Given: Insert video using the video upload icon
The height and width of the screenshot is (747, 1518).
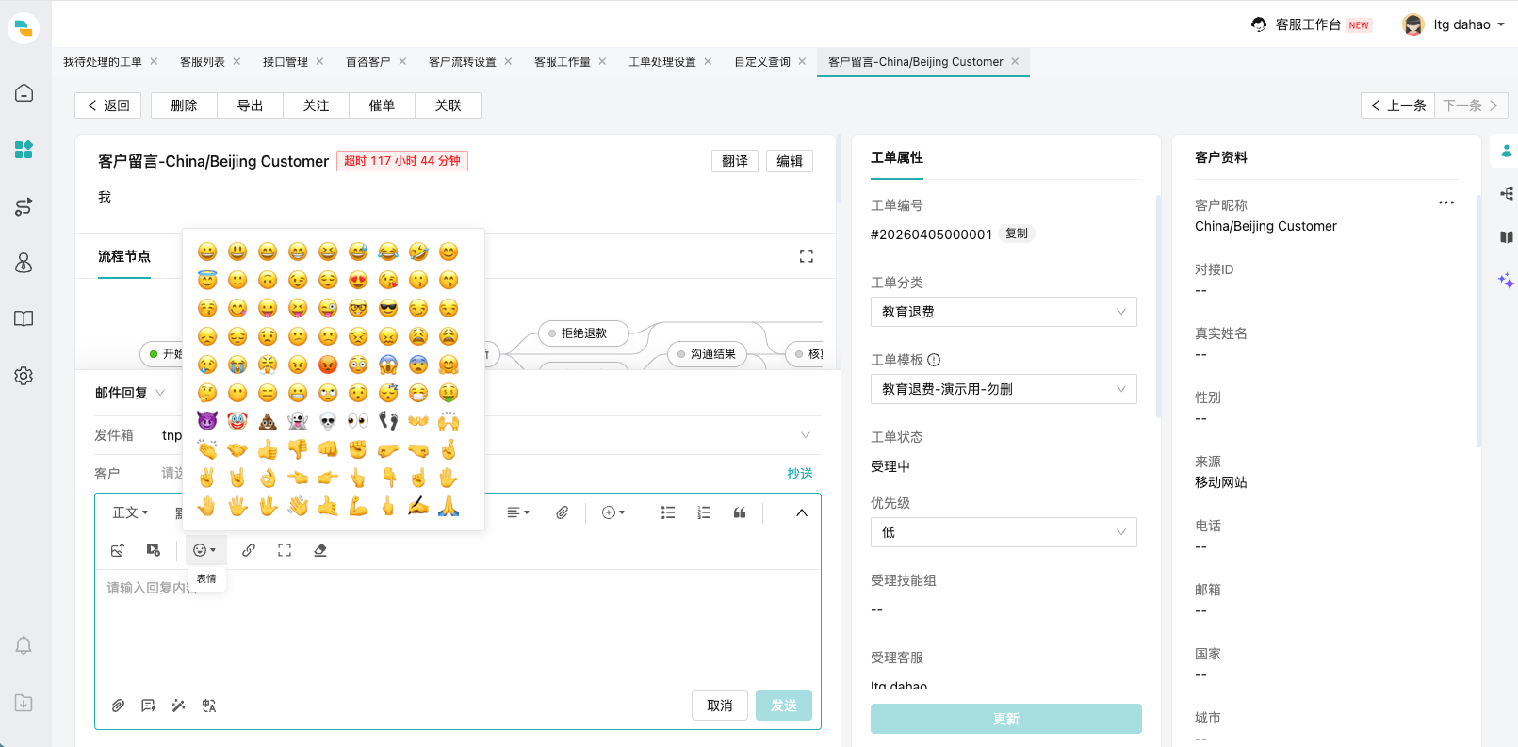Looking at the screenshot, I should [154, 550].
